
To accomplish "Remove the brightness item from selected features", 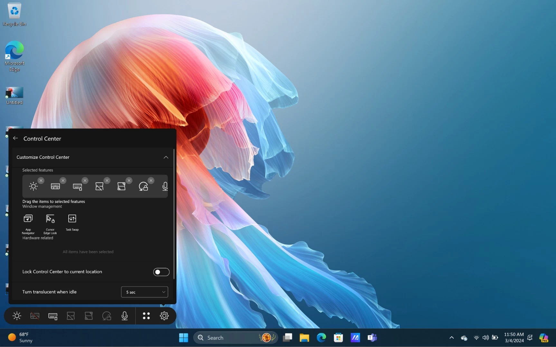I will [x=41, y=181].
